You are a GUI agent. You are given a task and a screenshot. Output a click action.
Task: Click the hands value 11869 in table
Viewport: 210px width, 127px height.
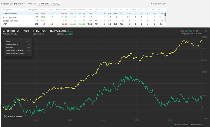coord(90,14)
